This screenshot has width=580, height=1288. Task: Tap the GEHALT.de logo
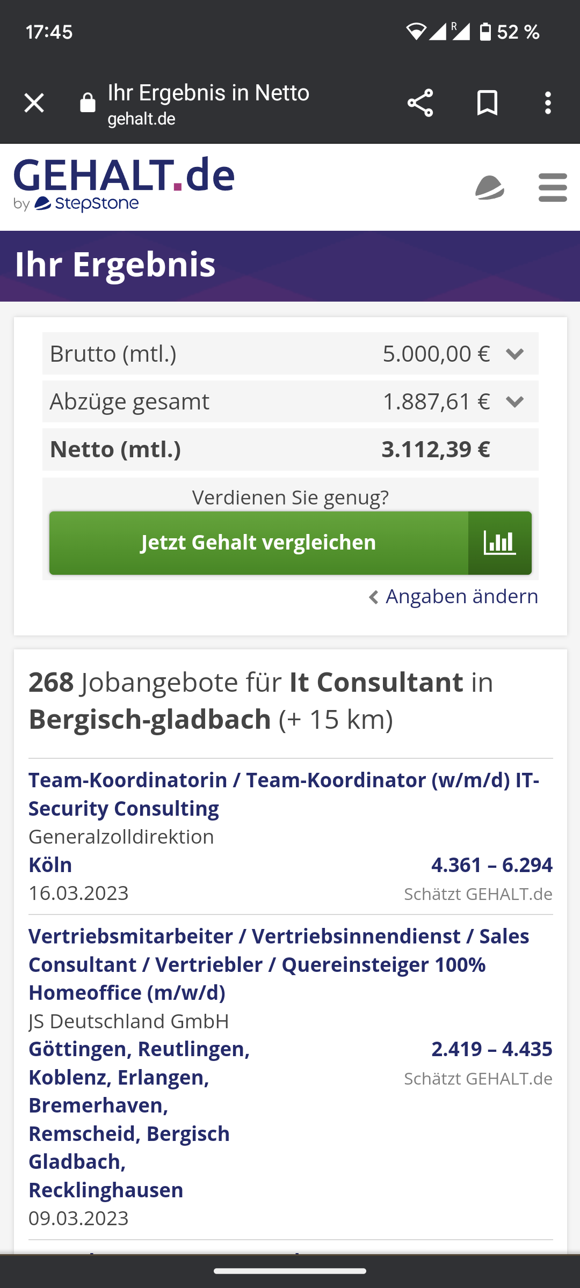[124, 184]
